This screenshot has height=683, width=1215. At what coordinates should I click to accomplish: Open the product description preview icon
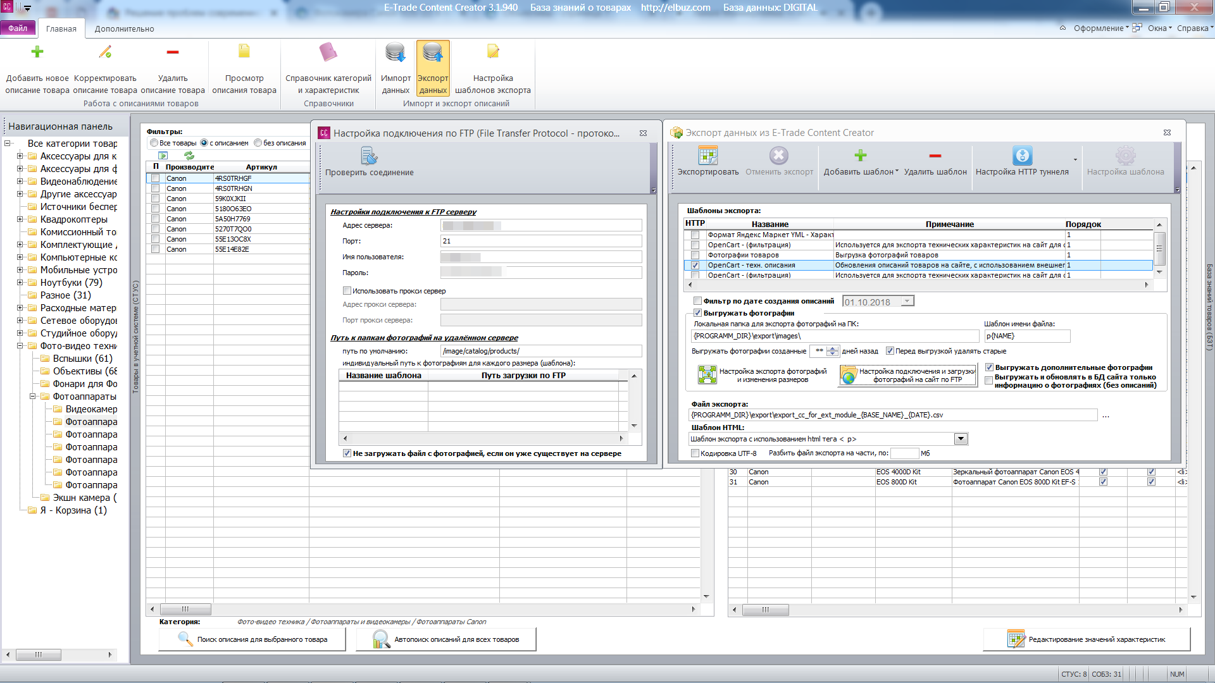[244, 51]
